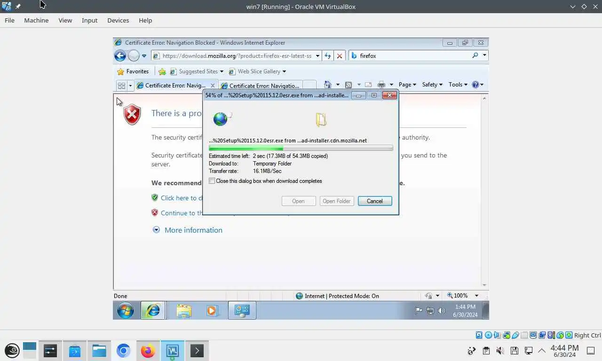Click the red shield certificate error icon
This screenshot has width=602, height=361.
point(132,114)
